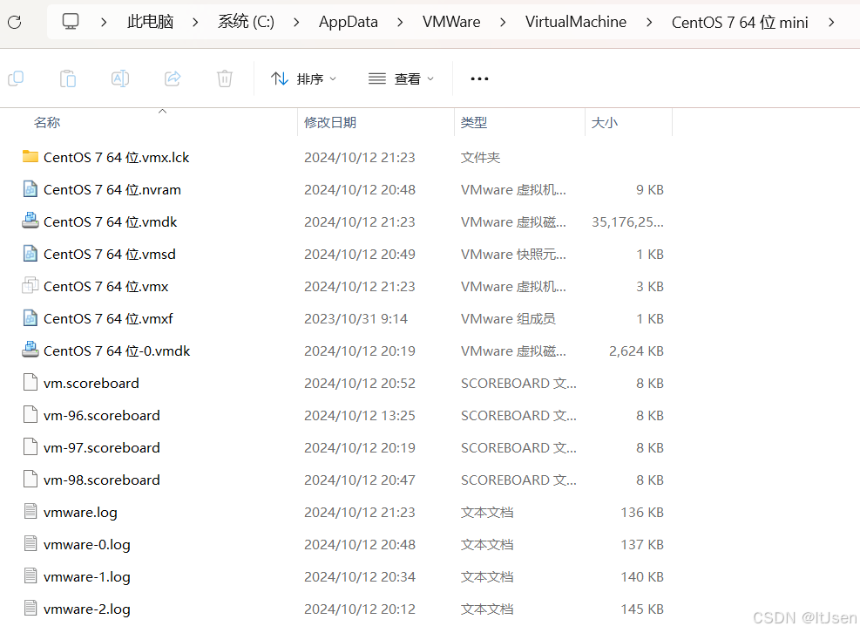Screen dimensions: 860x633
Task: Select file name vmware.log
Action: 80,513
